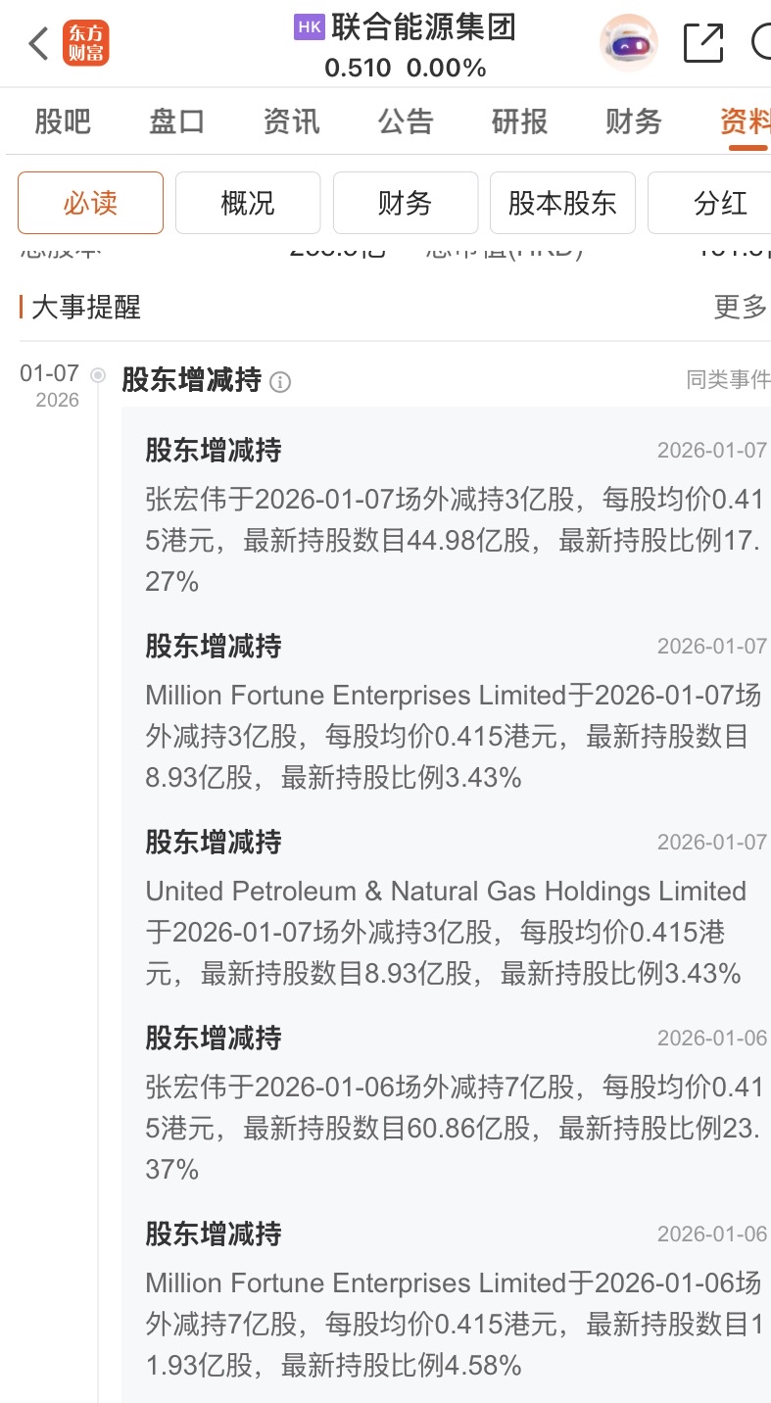Tap the share external link icon
Viewport: 771px width, 1403px height.
tap(703, 43)
